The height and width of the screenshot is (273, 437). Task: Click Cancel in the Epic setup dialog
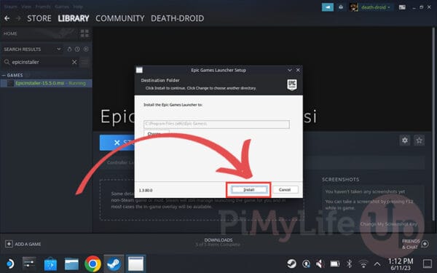coord(285,190)
